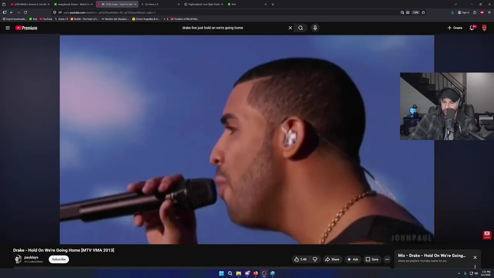The image size is (494, 278).
Task: Open the Kick bookmark
Action: 33,19
